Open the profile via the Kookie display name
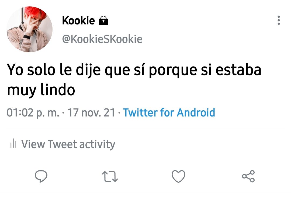Image resolution: width=291 pixels, height=197 pixels. [78, 20]
